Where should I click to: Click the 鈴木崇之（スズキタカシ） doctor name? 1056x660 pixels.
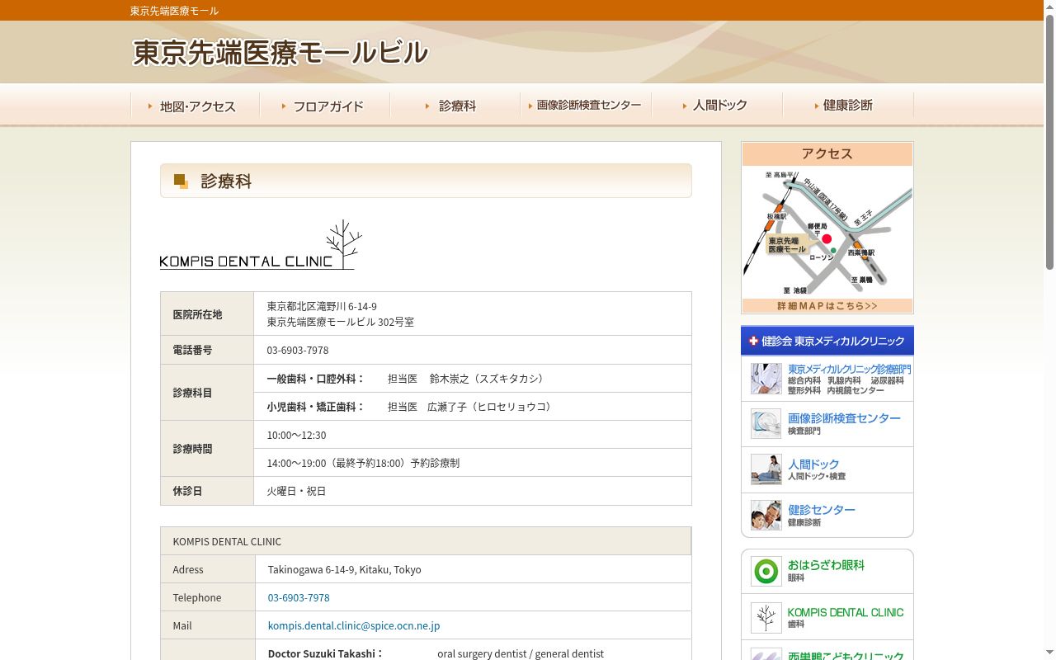click(x=488, y=379)
